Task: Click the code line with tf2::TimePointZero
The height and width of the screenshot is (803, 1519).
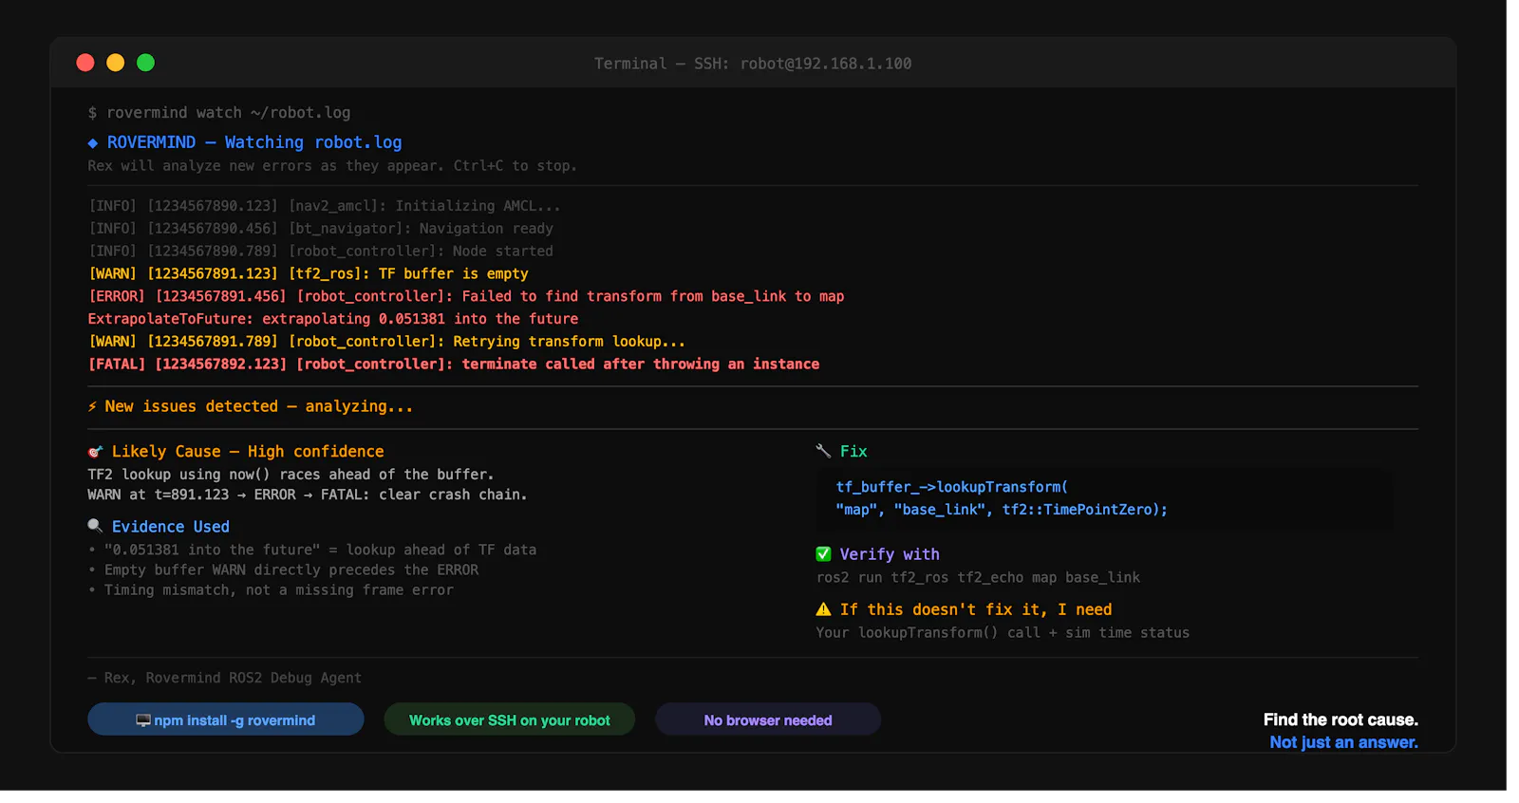Action: pyautogui.click(x=1002, y=510)
